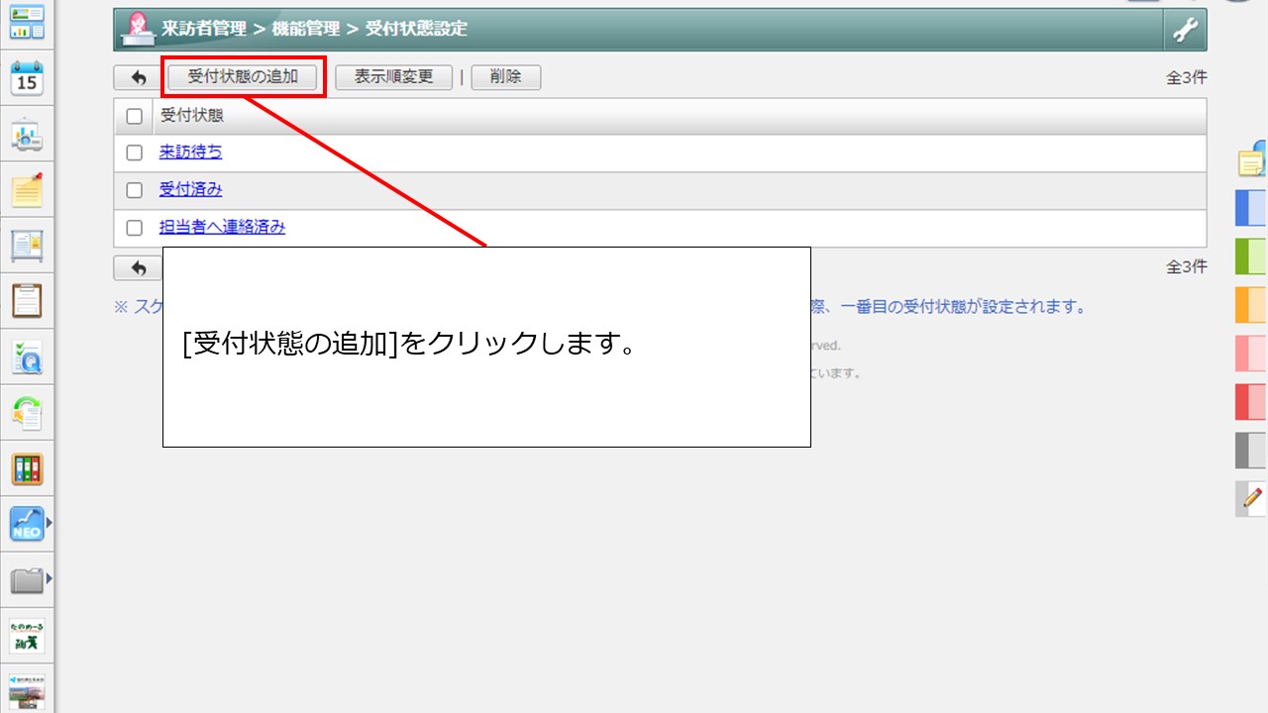Check the box next to 担当者へ連絡済み

[x=135, y=228]
